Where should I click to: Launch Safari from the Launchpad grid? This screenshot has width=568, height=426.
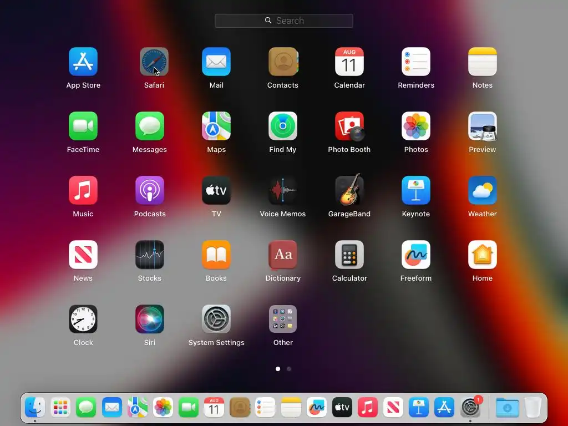click(154, 62)
